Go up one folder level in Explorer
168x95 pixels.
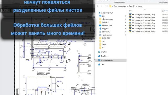[107, 6]
